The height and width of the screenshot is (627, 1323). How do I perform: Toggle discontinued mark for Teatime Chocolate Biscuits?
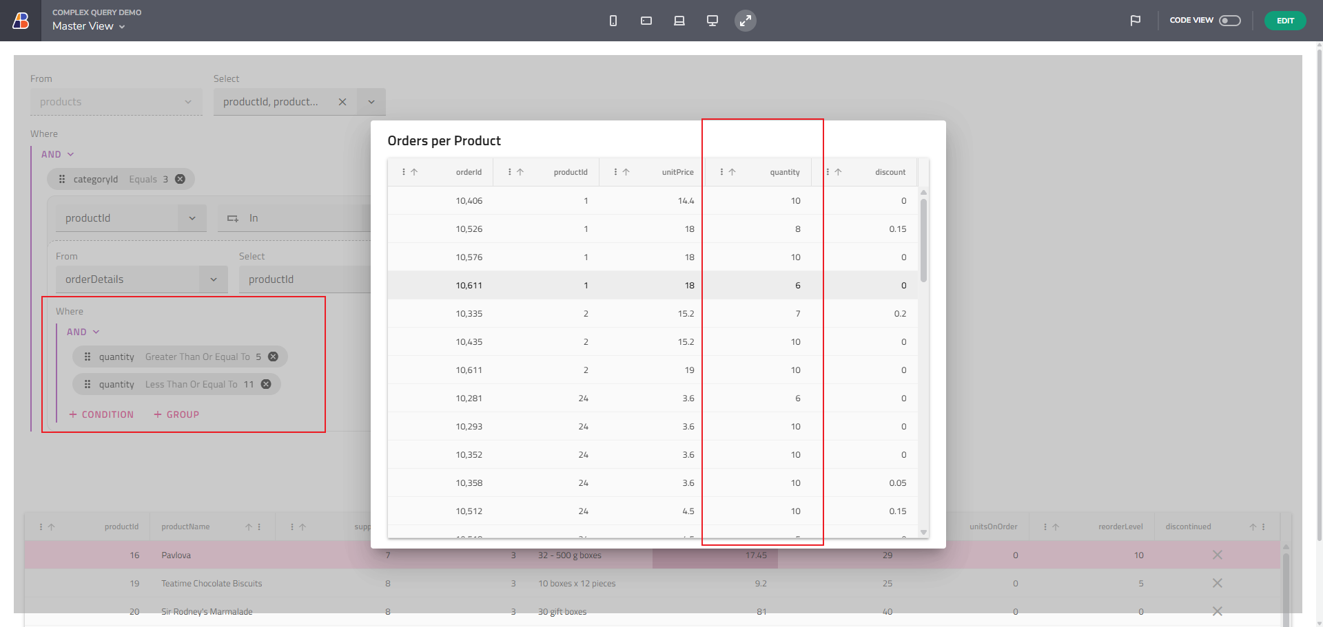[1217, 584]
